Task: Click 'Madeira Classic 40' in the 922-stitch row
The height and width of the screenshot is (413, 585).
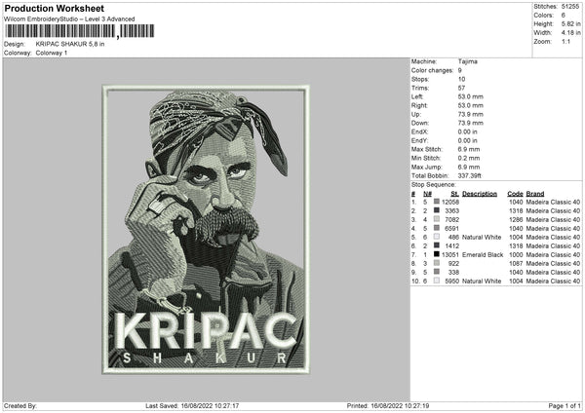Action: [x=553, y=264]
